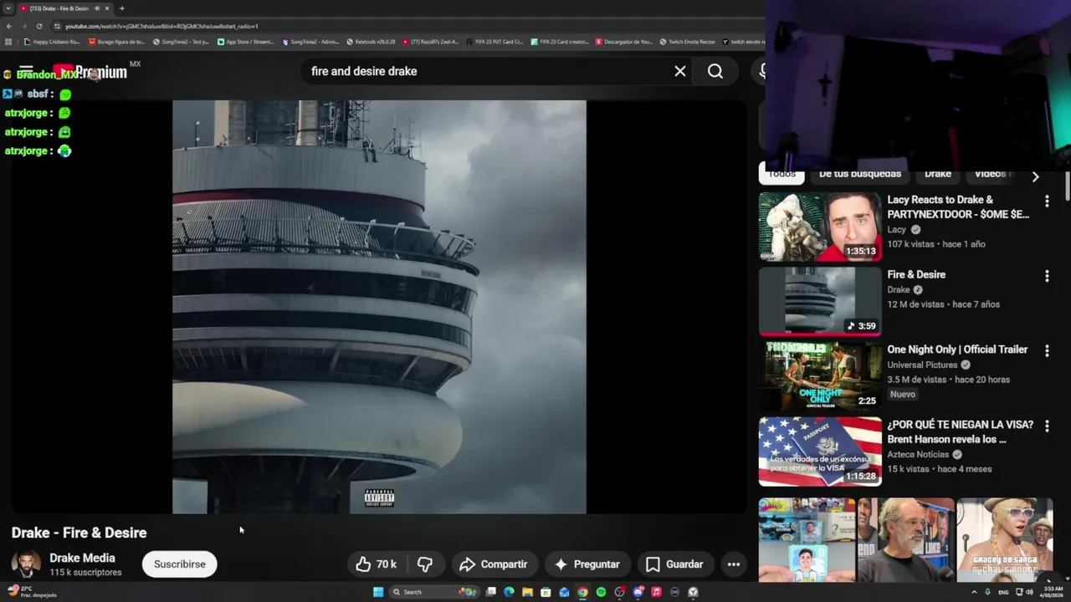
Task: Click the video title Drake - Fire & Desire
Action: click(x=79, y=533)
